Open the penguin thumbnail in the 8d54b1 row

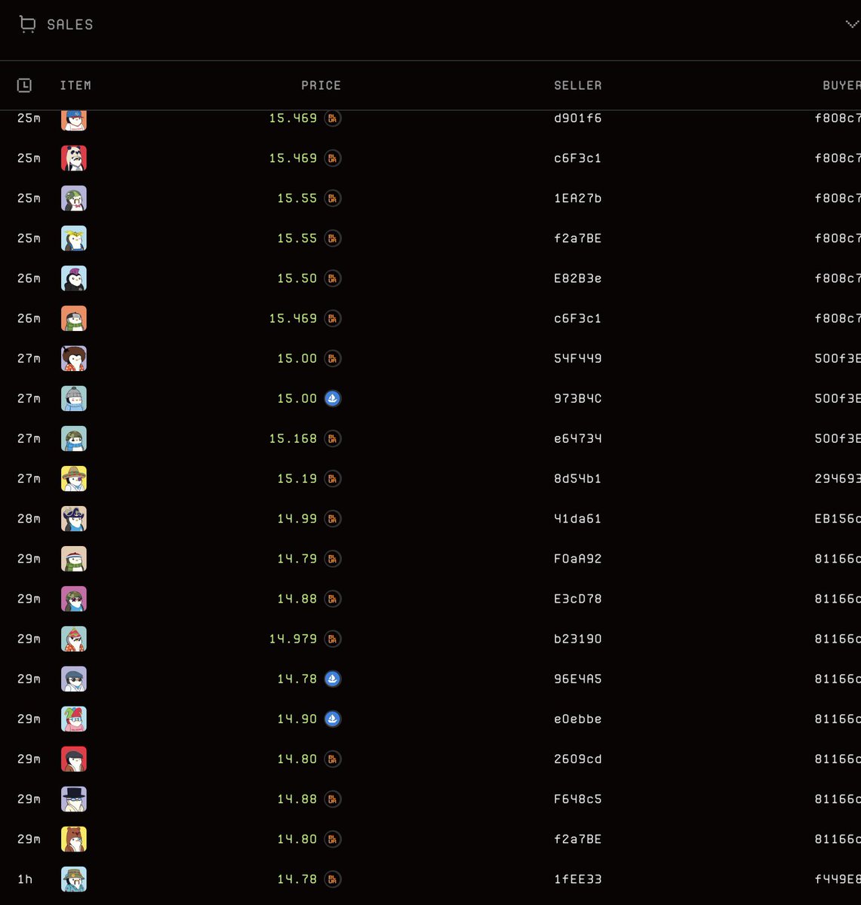[74, 478]
